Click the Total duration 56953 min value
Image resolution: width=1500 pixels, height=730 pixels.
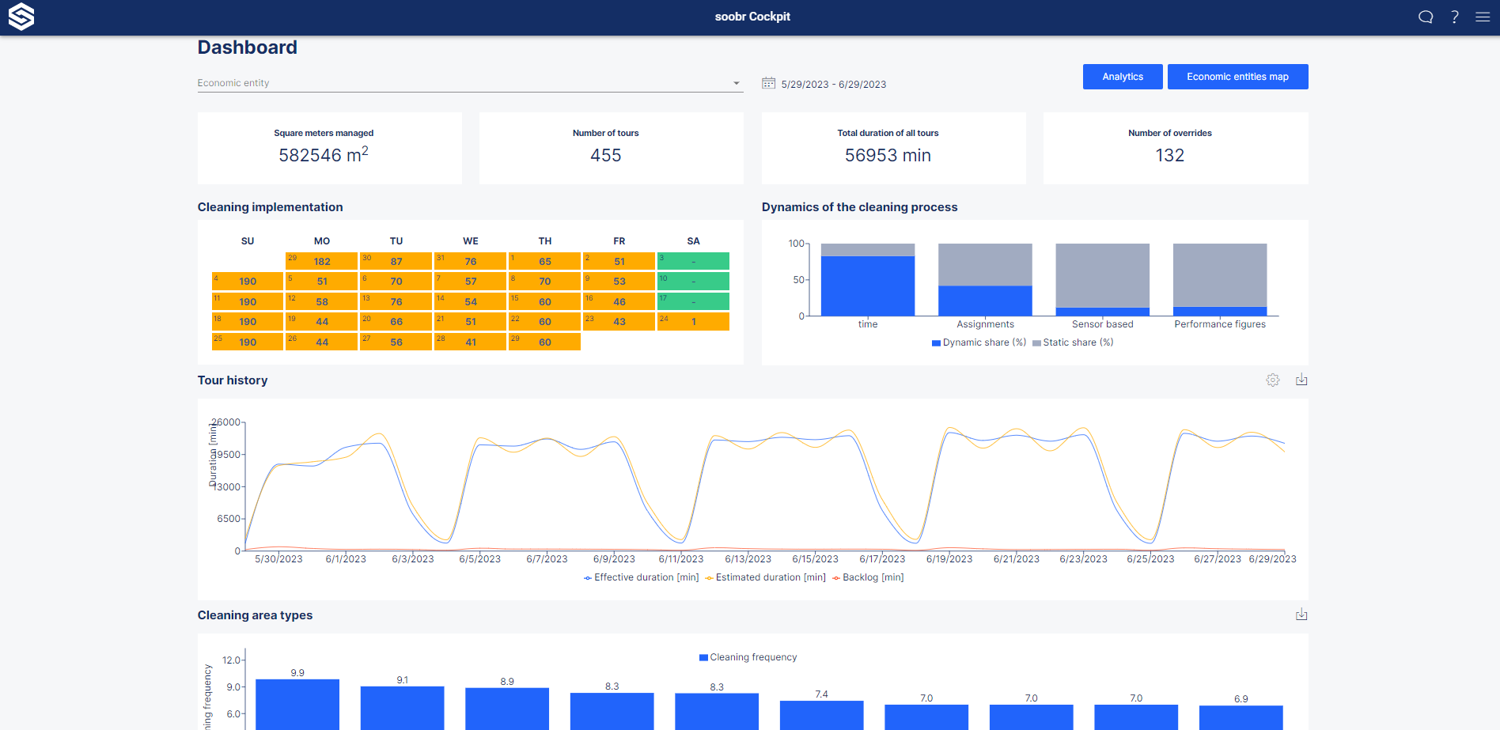point(888,156)
